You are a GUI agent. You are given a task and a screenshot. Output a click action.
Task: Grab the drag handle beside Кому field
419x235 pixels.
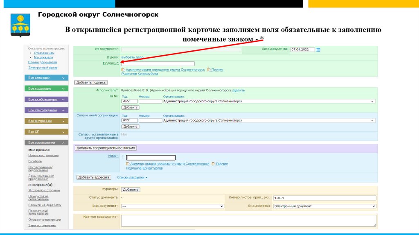(x=123, y=158)
